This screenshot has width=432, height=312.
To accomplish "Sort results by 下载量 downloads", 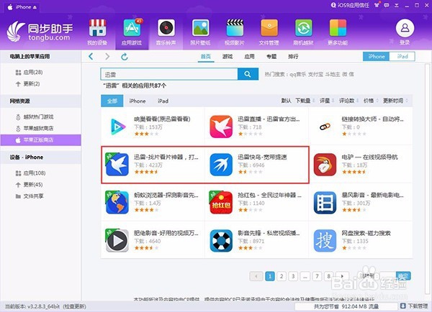I will click(x=305, y=101).
